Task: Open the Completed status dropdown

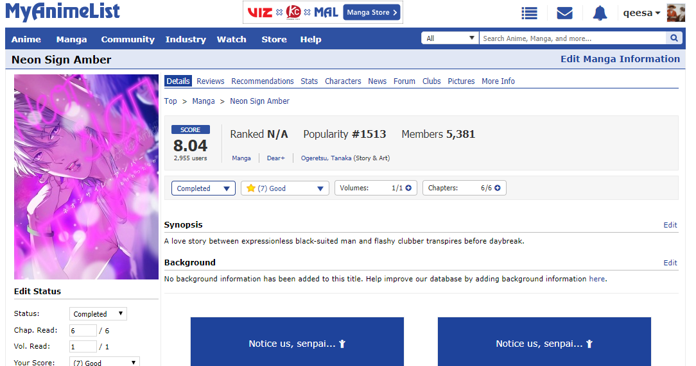Action: pos(203,188)
